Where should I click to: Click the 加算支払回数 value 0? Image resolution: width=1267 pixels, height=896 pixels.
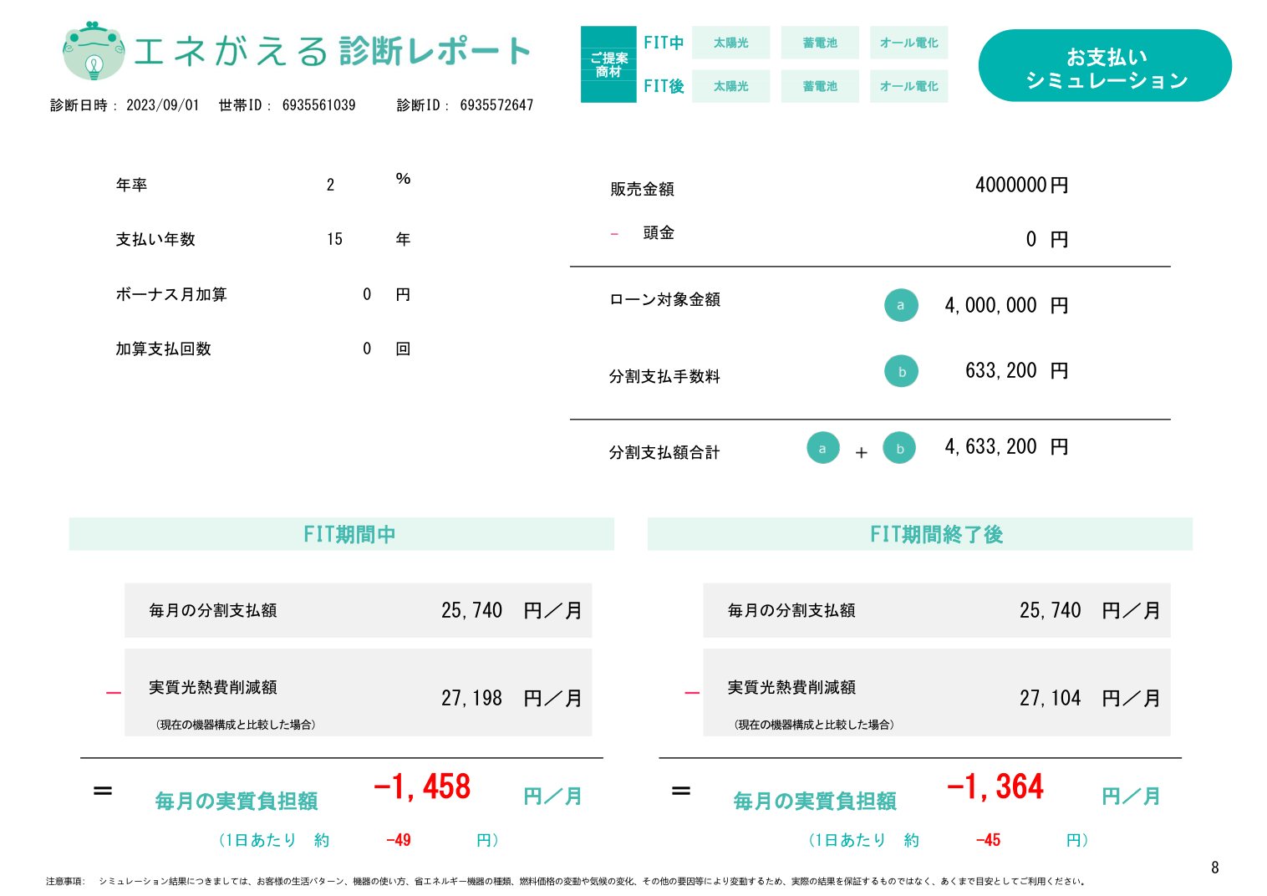coord(367,349)
